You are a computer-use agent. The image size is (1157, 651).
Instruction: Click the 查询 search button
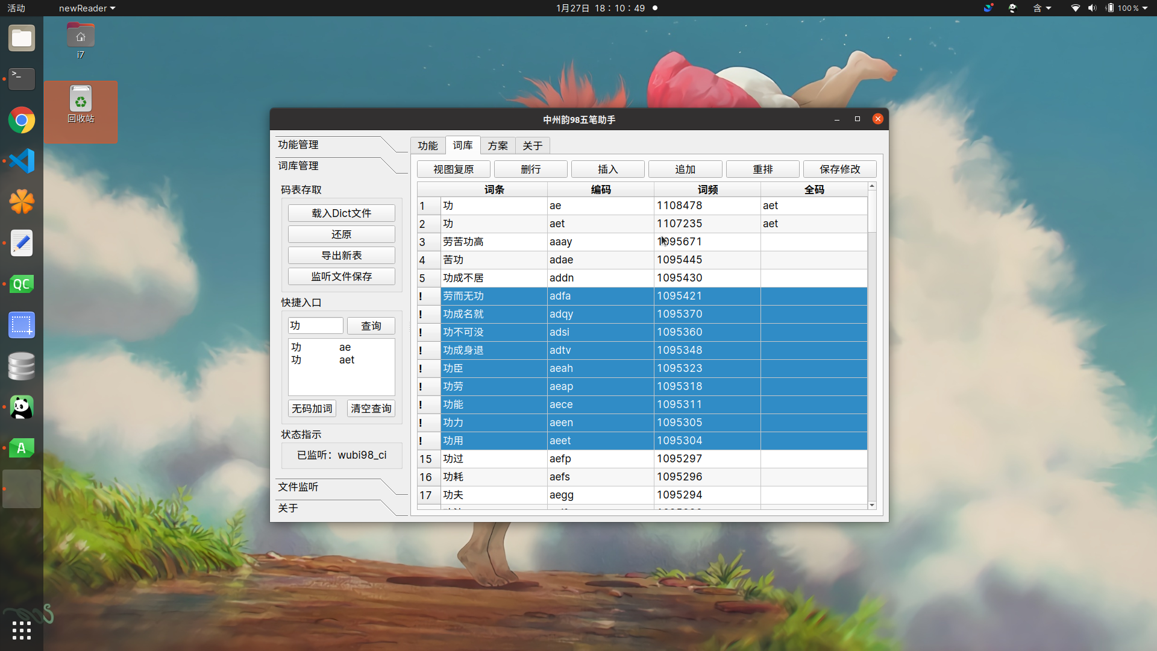click(x=371, y=326)
